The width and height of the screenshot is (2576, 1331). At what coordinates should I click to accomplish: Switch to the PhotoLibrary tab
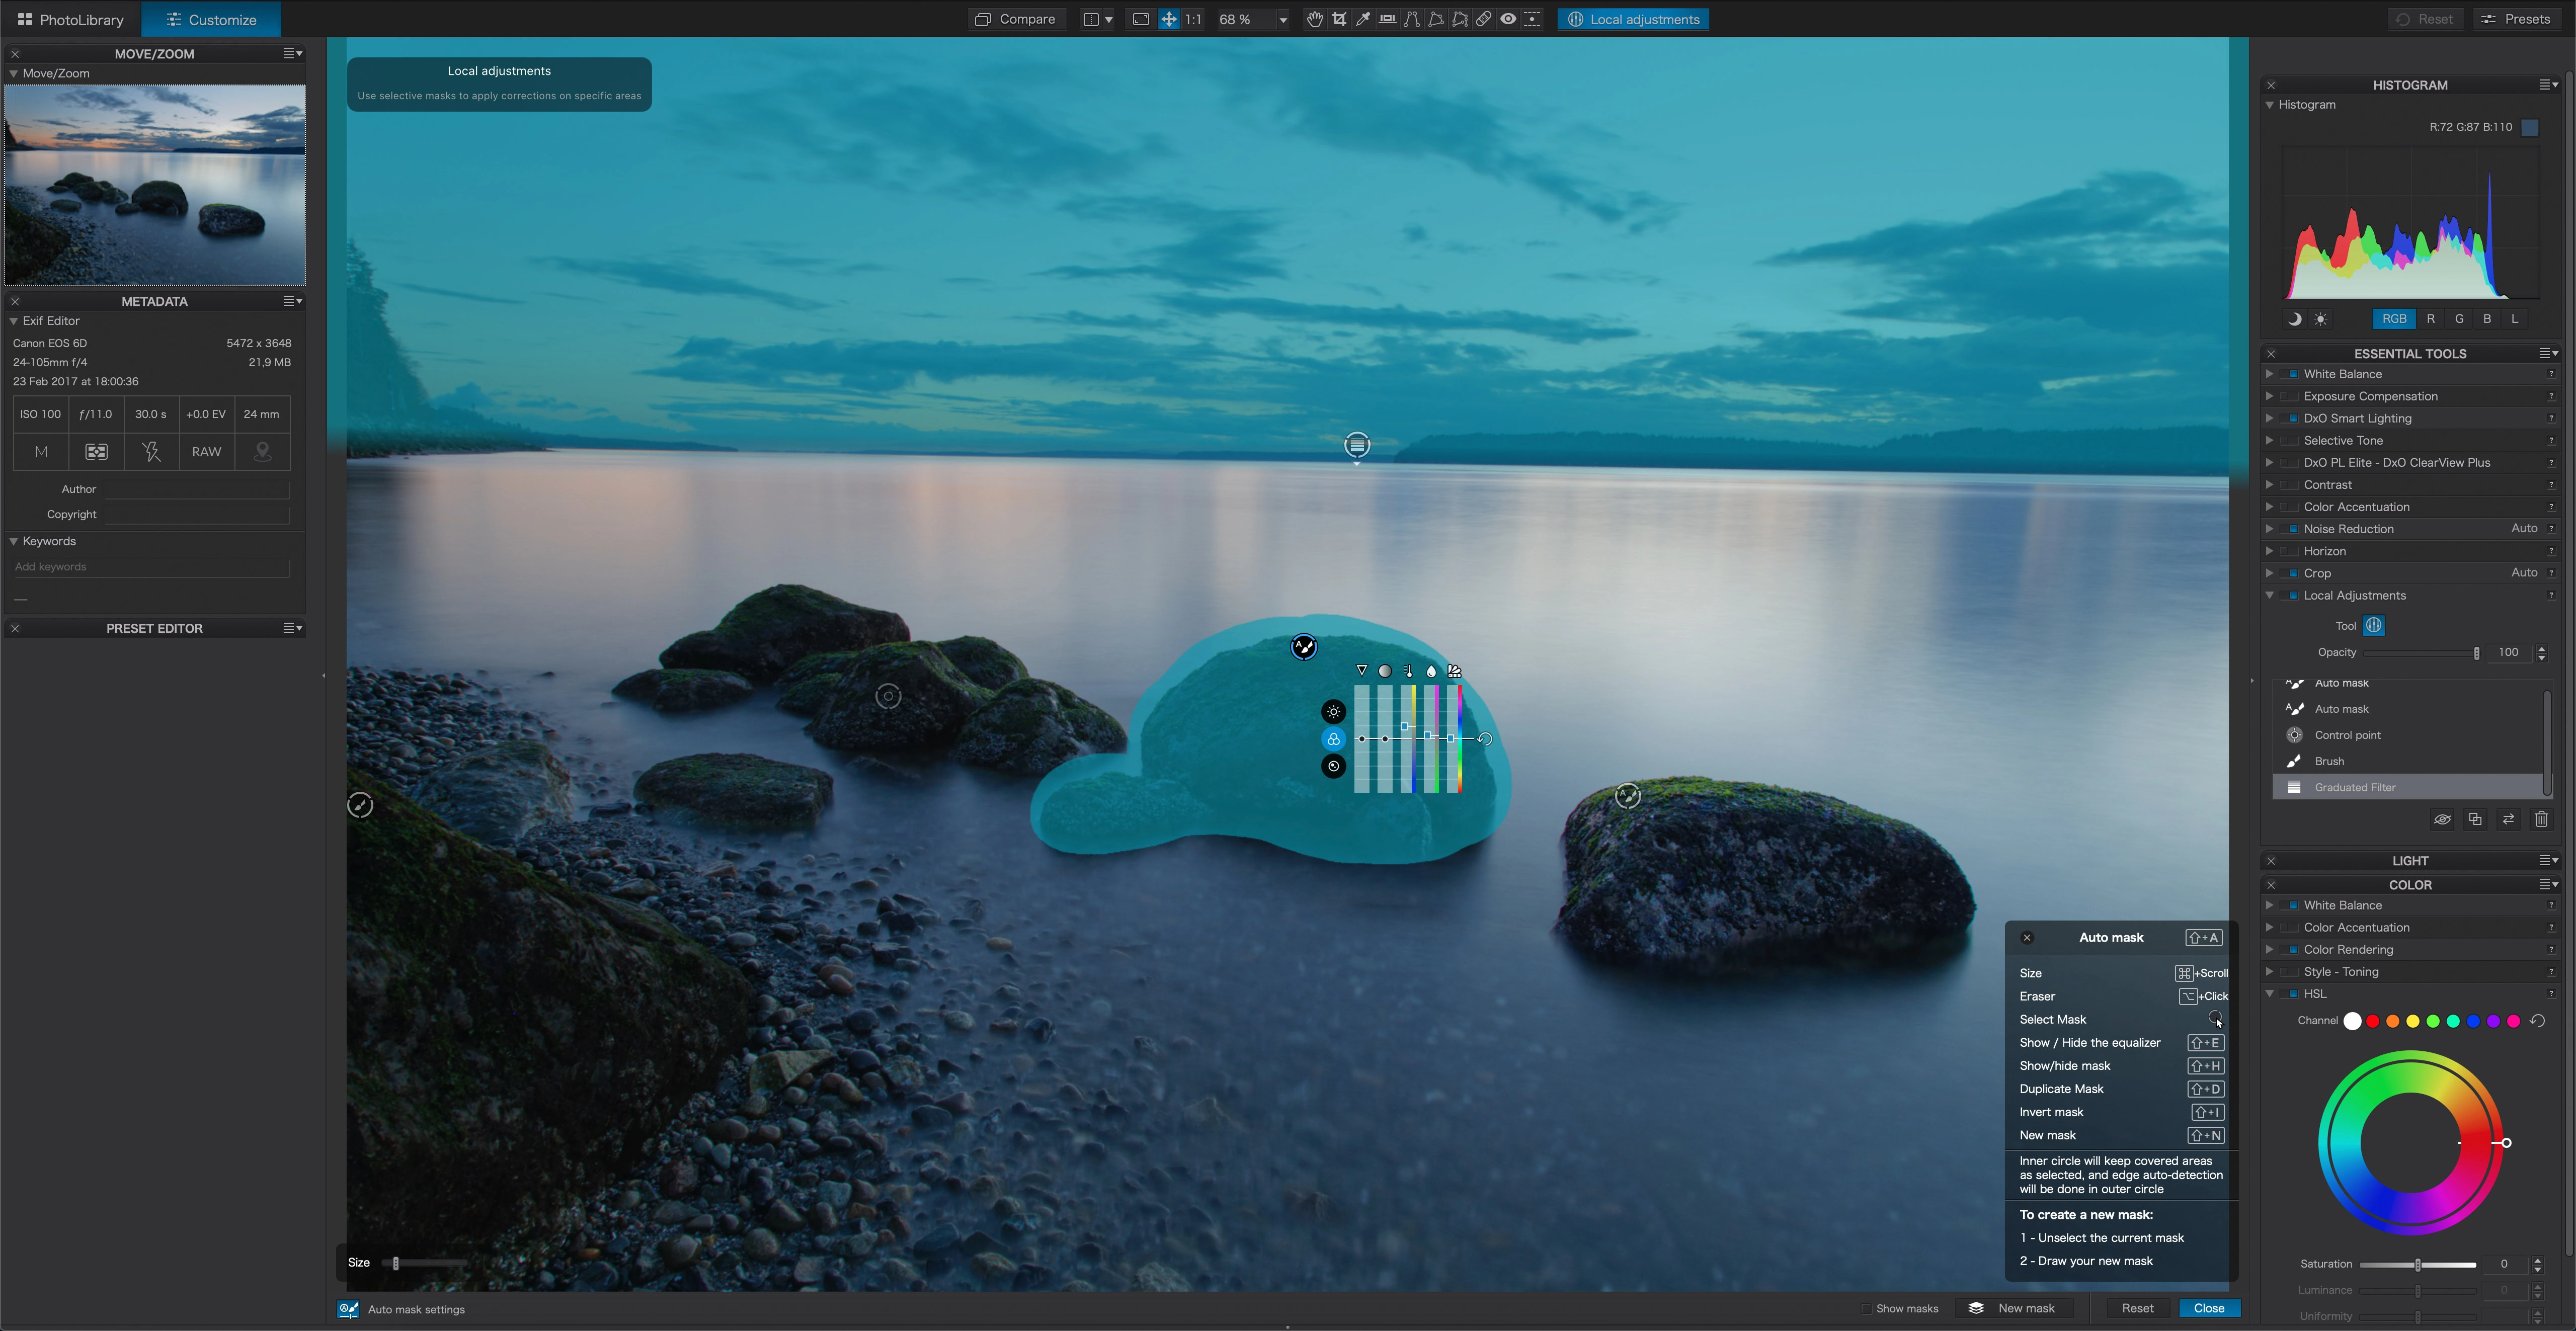(70, 19)
